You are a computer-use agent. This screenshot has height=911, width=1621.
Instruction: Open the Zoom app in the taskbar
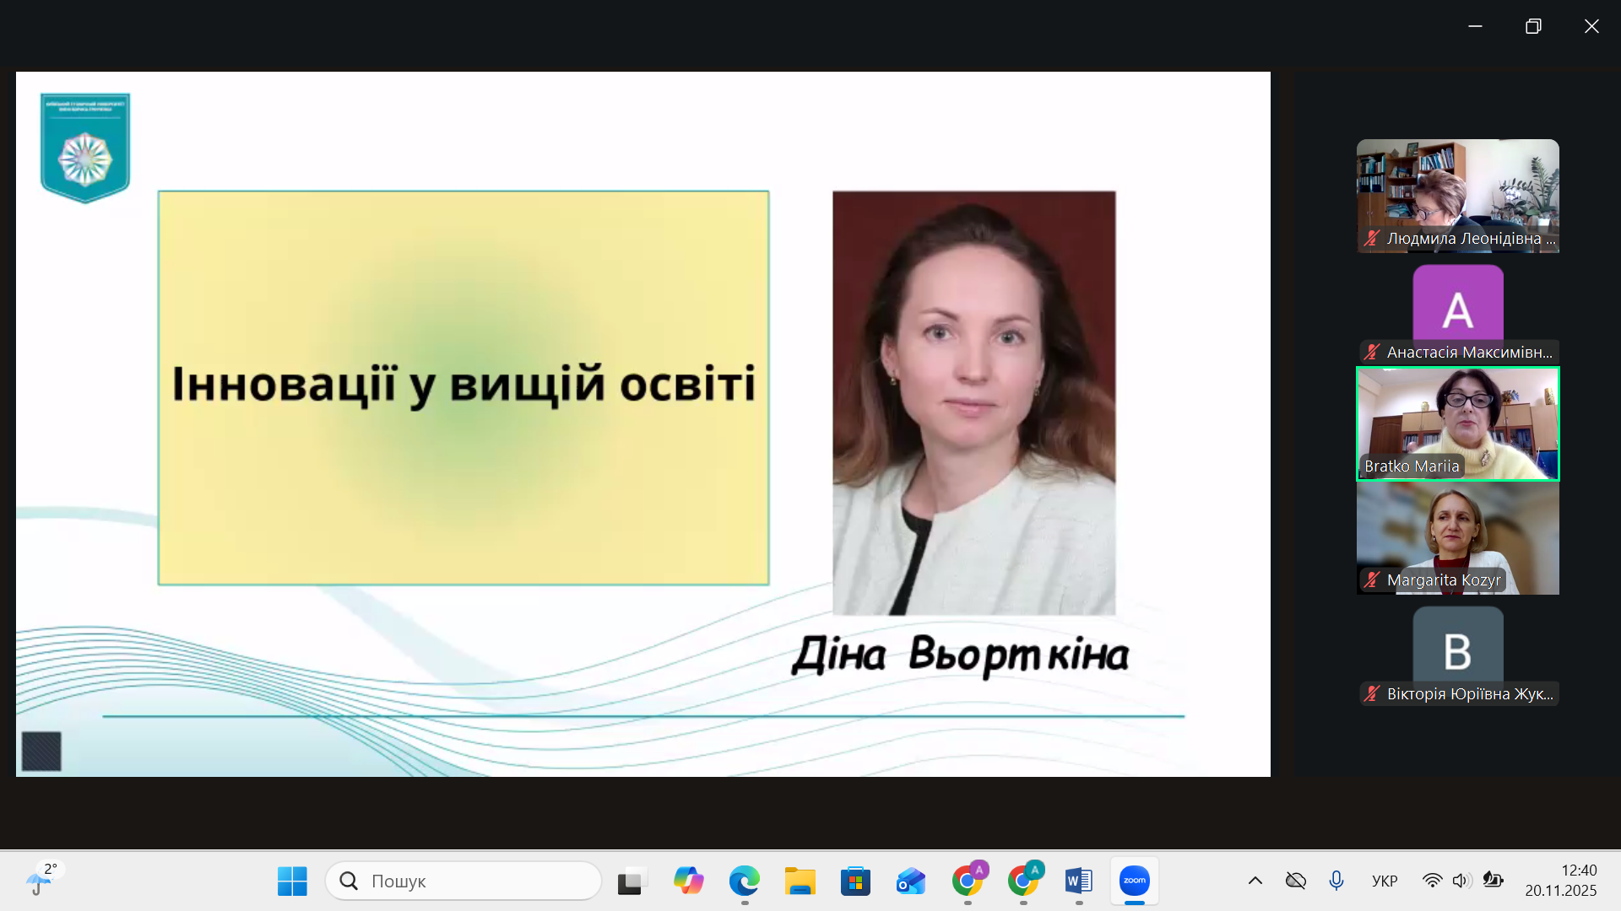click(x=1134, y=881)
